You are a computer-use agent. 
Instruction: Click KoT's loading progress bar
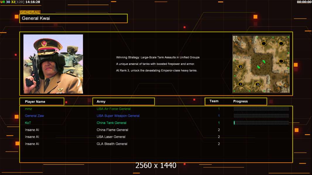pyautogui.click(x=261, y=123)
